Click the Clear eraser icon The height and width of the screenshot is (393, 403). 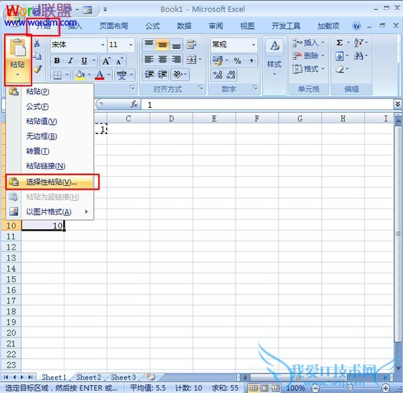click(x=340, y=69)
